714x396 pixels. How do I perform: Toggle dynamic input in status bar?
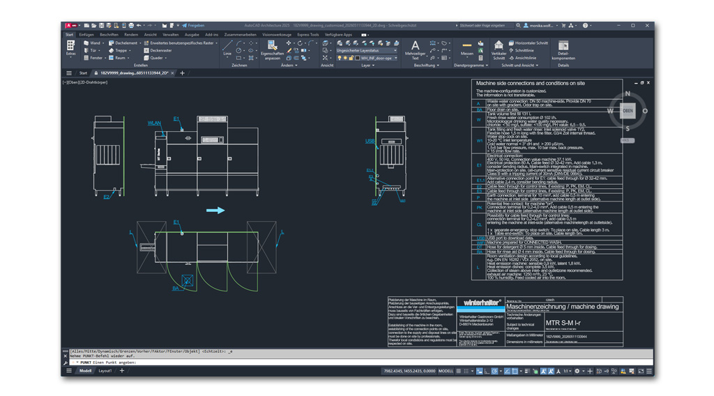coord(480,371)
